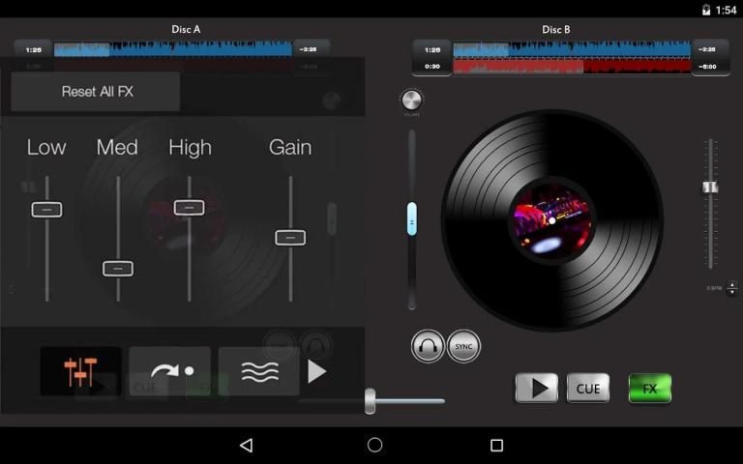Play the Disc B track
Image resolution: width=743 pixels, height=464 pixels.
[x=536, y=389]
